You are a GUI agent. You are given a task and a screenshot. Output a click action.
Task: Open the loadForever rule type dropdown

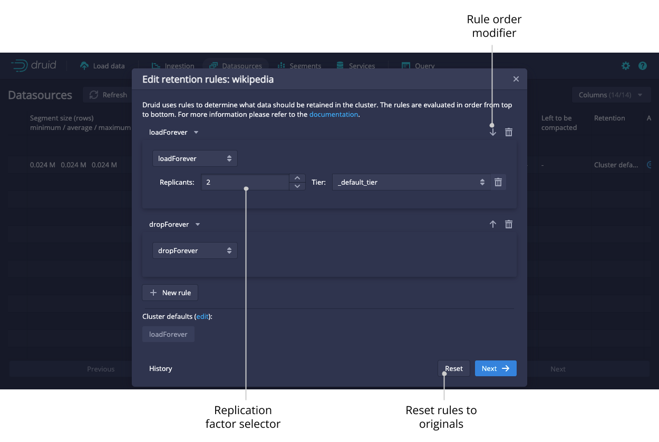pos(195,158)
